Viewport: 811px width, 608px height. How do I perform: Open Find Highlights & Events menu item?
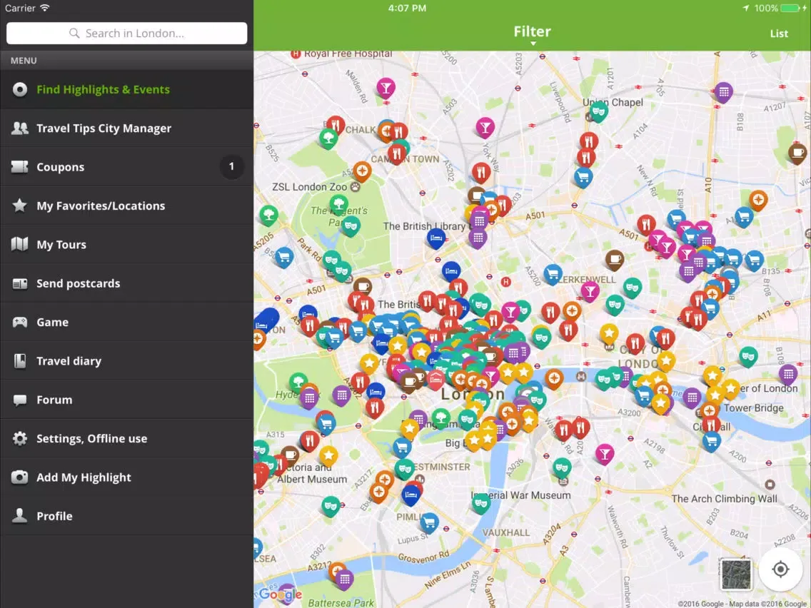[x=127, y=89]
